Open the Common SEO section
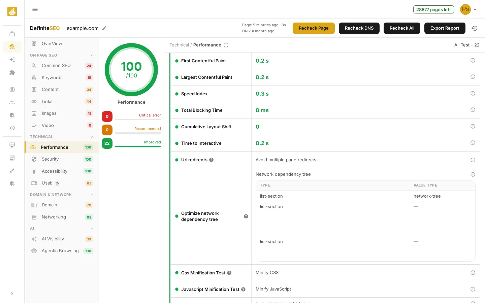Screen dimensions: 485x303 pos(62,66)
